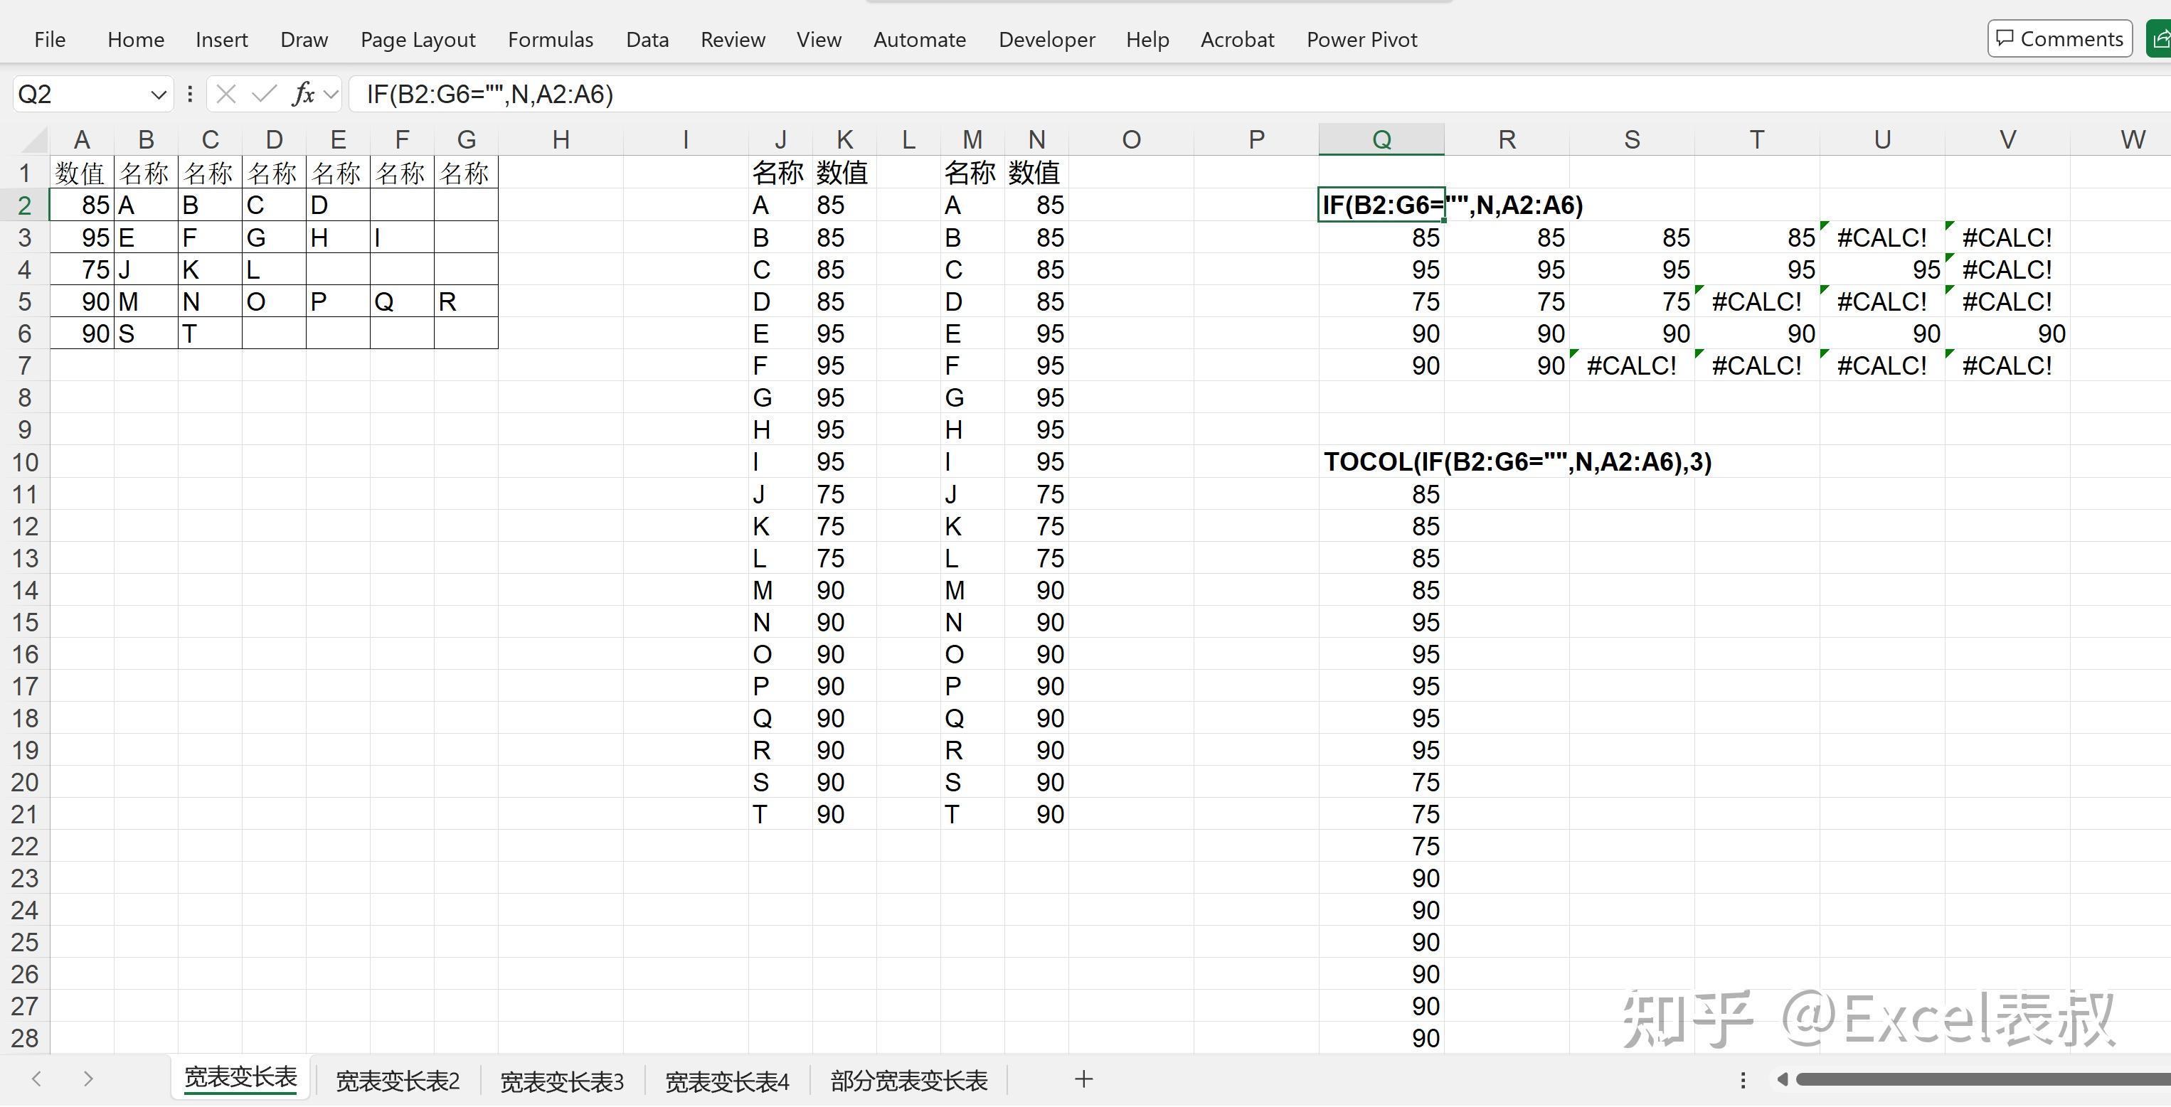
Task: Click the scrollbar left arrow button
Action: (x=1782, y=1079)
